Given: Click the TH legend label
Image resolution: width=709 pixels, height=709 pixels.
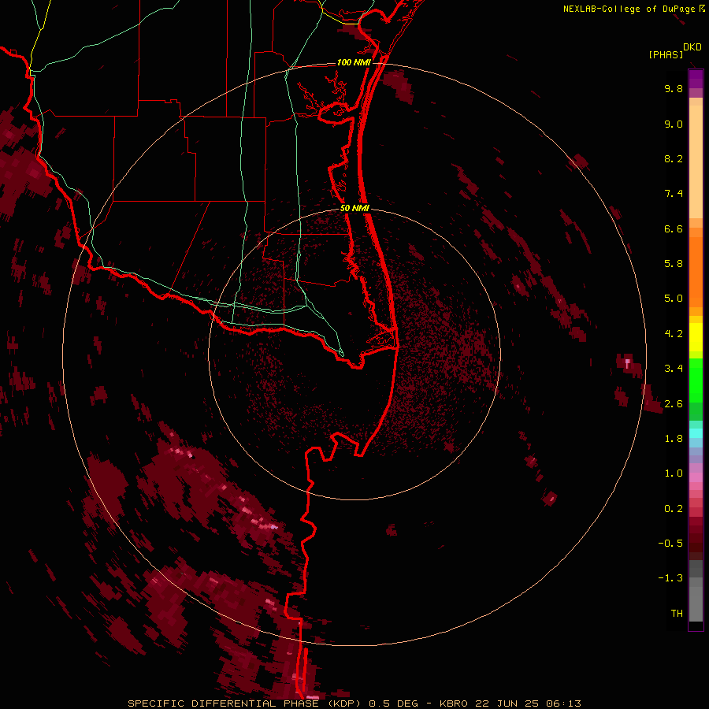Looking at the screenshot, I should click(x=677, y=614).
